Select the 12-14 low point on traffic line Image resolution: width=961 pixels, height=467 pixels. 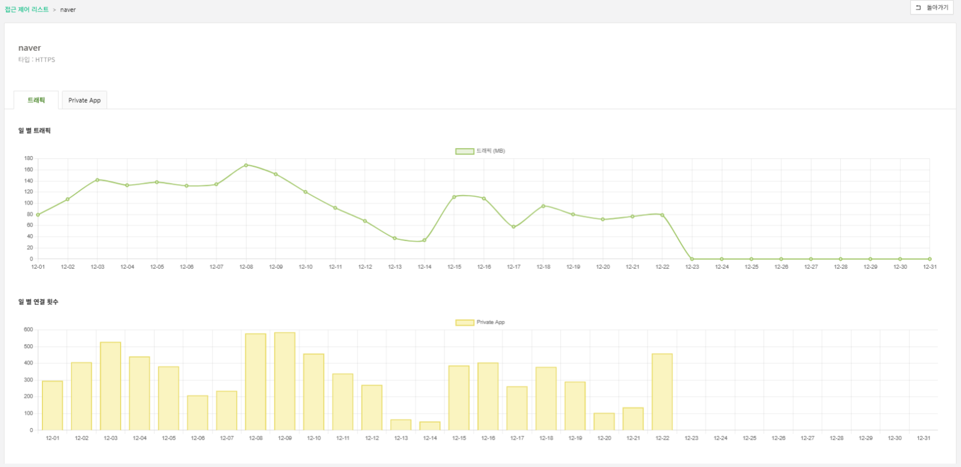click(424, 240)
